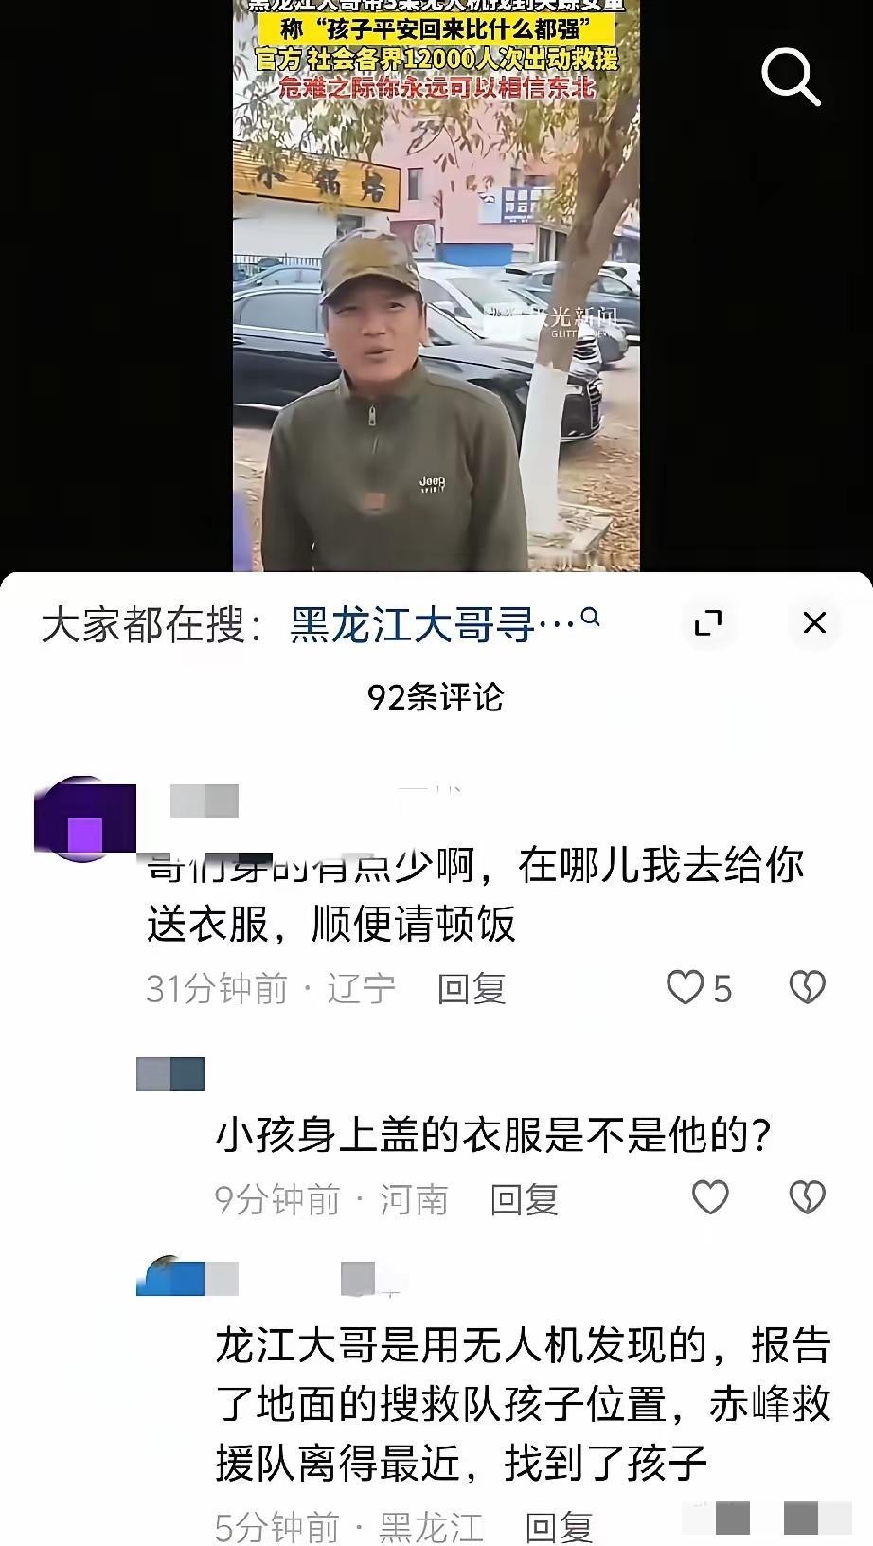Reply to the 9分钟前 Henan comment

pyautogui.click(x=525, y=1200)
